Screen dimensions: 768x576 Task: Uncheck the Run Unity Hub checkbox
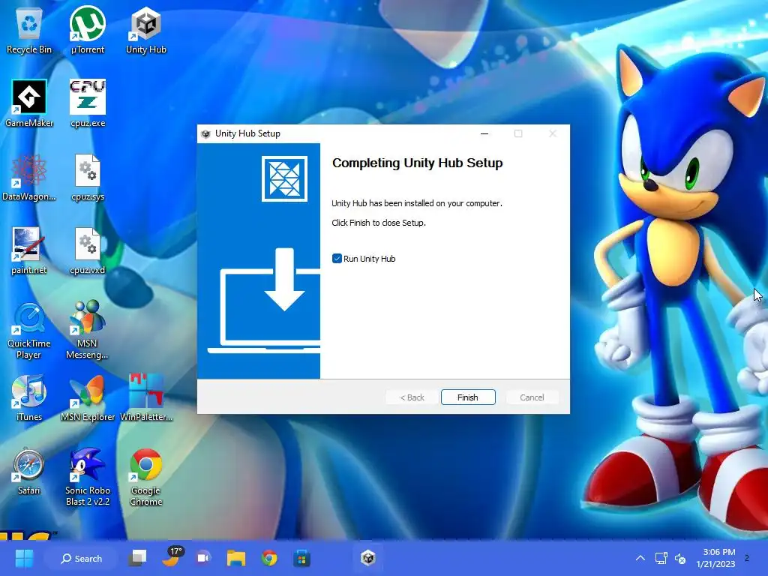pyautogui.click(x=337, y=259)
